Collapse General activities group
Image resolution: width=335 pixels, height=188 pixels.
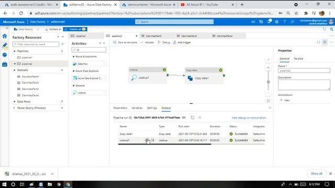(x=73, y=86)
